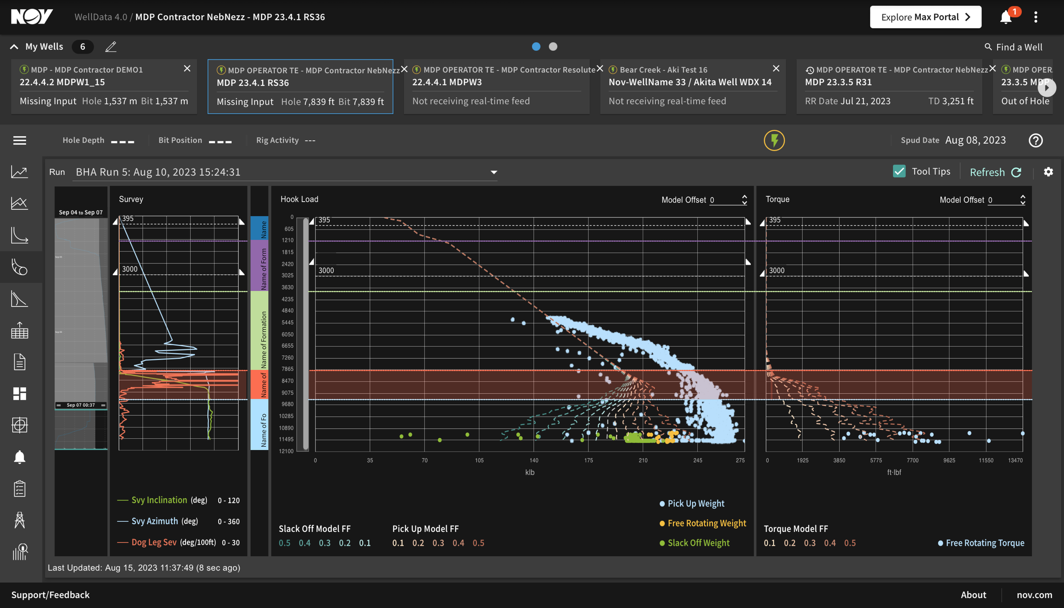
Task: Click the green lightning status icon
Action: pos(774,140)
